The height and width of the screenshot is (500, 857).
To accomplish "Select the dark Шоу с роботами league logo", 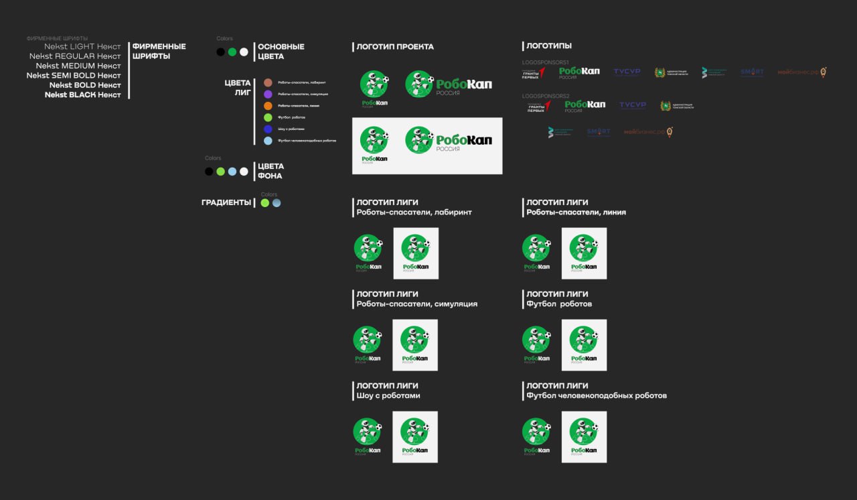I will tap(368, 437).
